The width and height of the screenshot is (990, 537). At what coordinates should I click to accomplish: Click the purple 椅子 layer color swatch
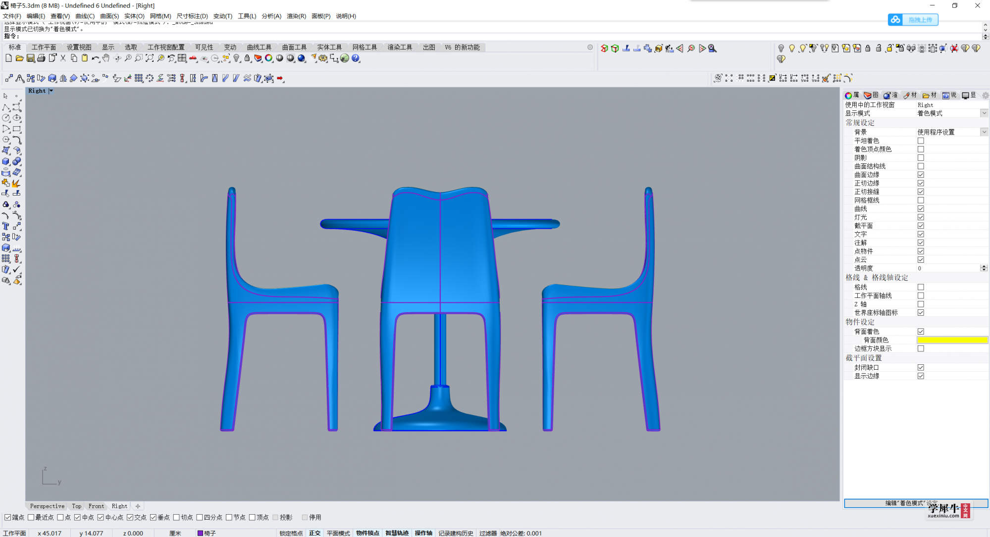coord(200,533)
